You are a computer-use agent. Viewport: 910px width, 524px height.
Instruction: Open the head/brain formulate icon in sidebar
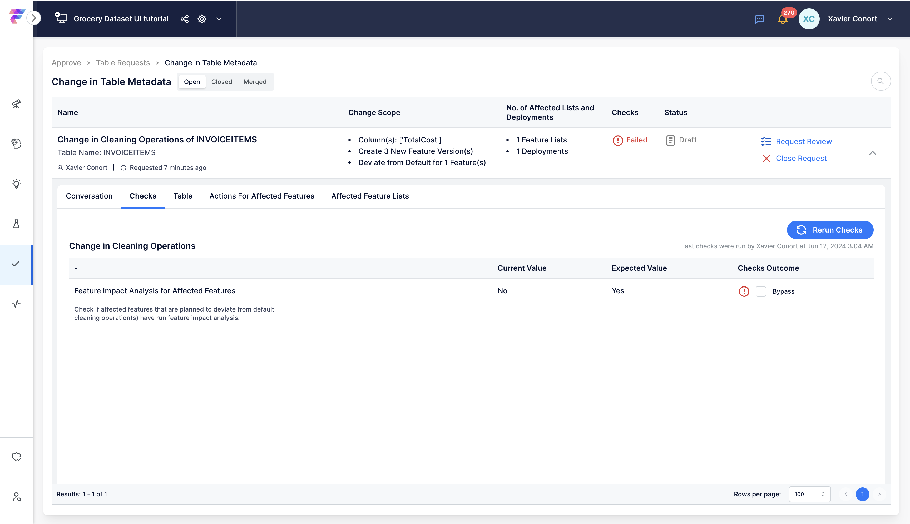(x=16, y=144)
